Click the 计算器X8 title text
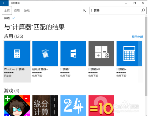Screen dimensions: 148x118 coord(94,69)
